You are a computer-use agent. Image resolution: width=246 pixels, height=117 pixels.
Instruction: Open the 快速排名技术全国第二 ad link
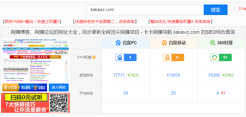click(105, 21)
